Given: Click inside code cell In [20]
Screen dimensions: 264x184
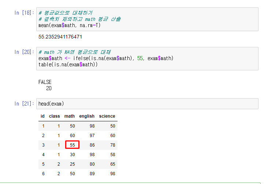Looking at the screenshot, I should (147, 59).
